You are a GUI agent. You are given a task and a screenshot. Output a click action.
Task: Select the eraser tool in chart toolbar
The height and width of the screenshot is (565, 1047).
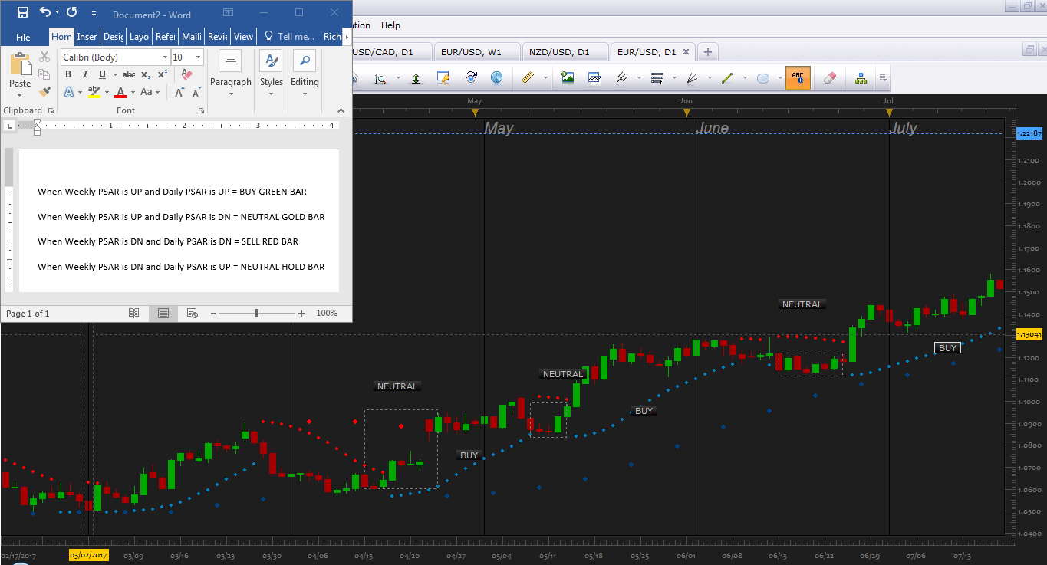(x=829, y=77)
